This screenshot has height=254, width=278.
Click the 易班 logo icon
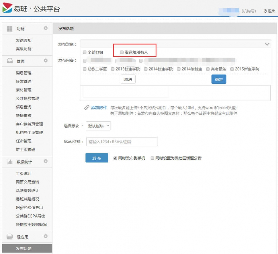7,8
